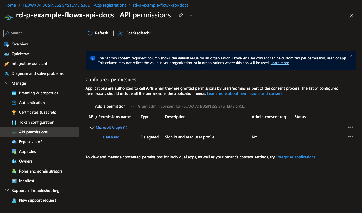Click the Token configuration bars icon
The image size is (362, 213).
coord(14,122)
